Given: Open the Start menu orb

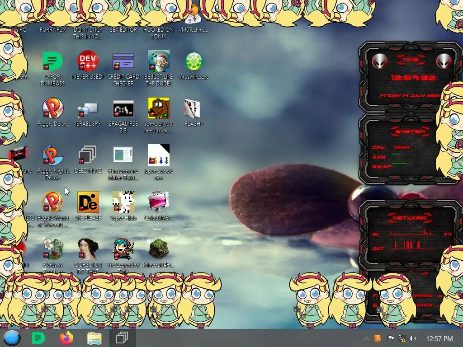Looking at the screenshot, I should pyautogui.click(x=12, y=338).
